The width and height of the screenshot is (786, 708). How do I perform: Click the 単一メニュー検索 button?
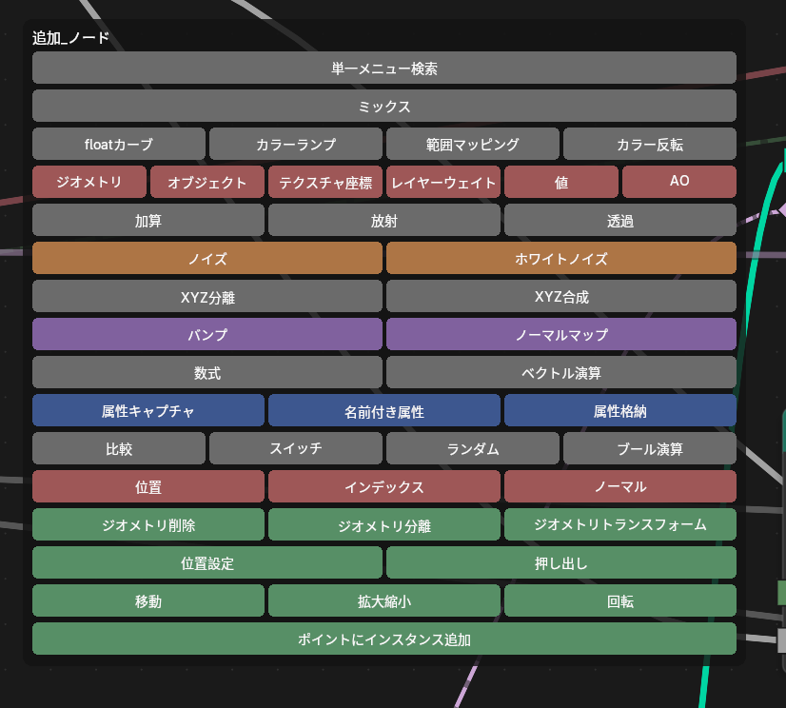383,68
